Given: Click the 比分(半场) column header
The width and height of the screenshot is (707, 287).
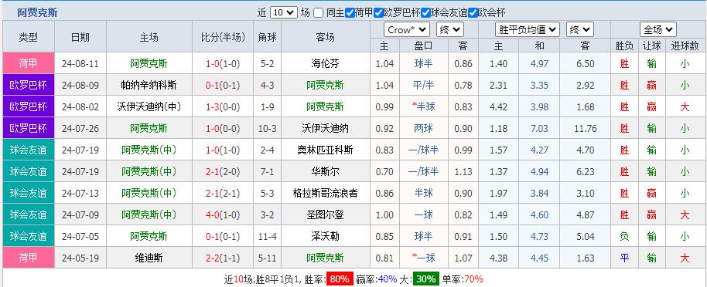Looking at the screenshot, I should (223, 37).
